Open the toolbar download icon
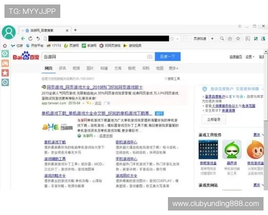The width and height of the screenshot is (268, 215). tap(230, 39)
